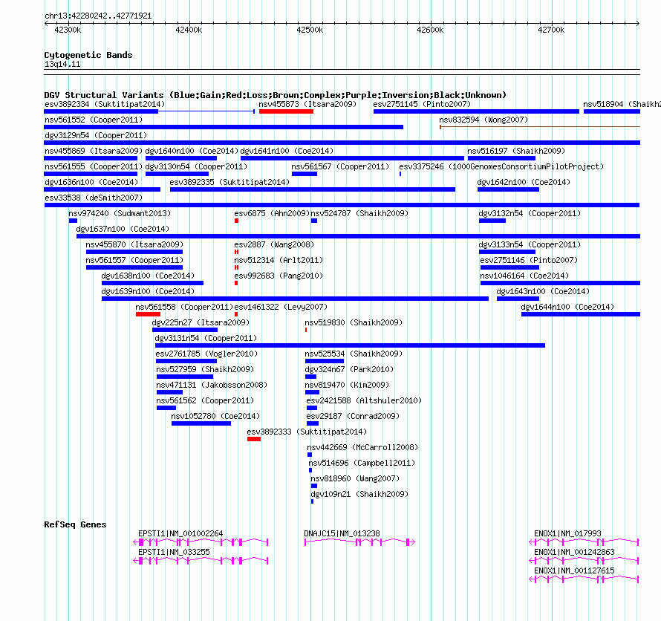
Task: Select nsv455870 (Itsara2009) variant
Action: 134,252
